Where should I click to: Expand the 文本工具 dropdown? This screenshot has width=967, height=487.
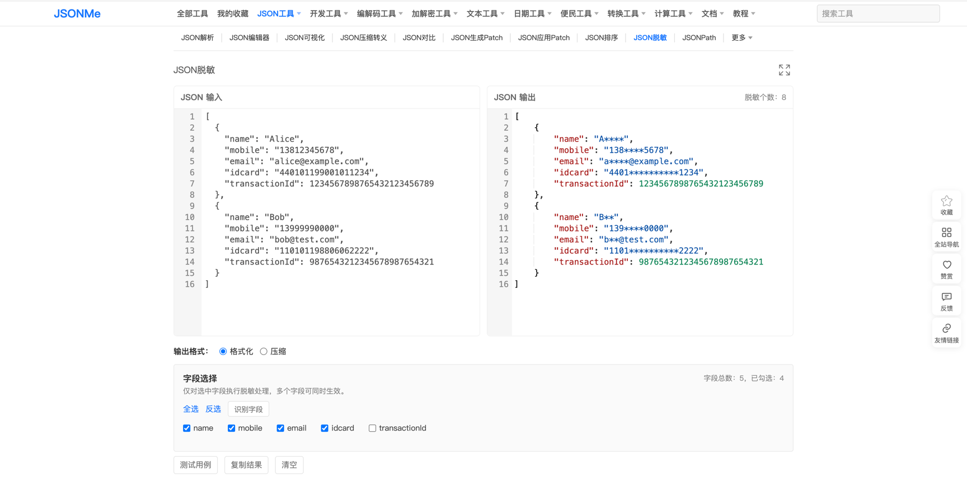click(485, 13)
